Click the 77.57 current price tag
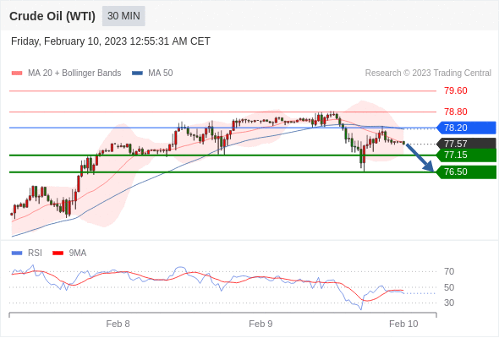 466,144
